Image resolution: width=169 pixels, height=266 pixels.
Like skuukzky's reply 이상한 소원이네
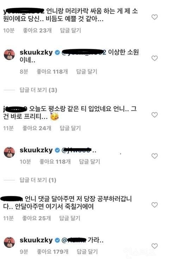click(155, 58)
